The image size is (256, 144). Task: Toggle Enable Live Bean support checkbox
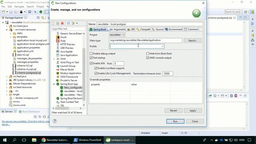96,68
